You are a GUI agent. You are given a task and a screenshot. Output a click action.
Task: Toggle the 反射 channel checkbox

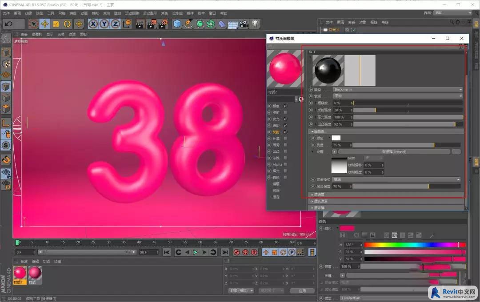(285, 132)
